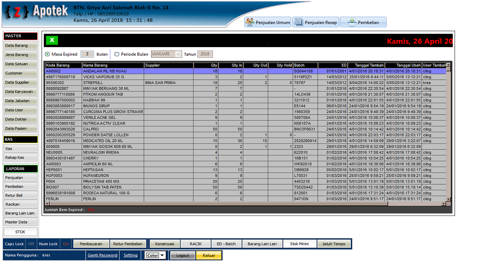
Task: Click the Masa Expired months input field
Action: pos(87,54)
